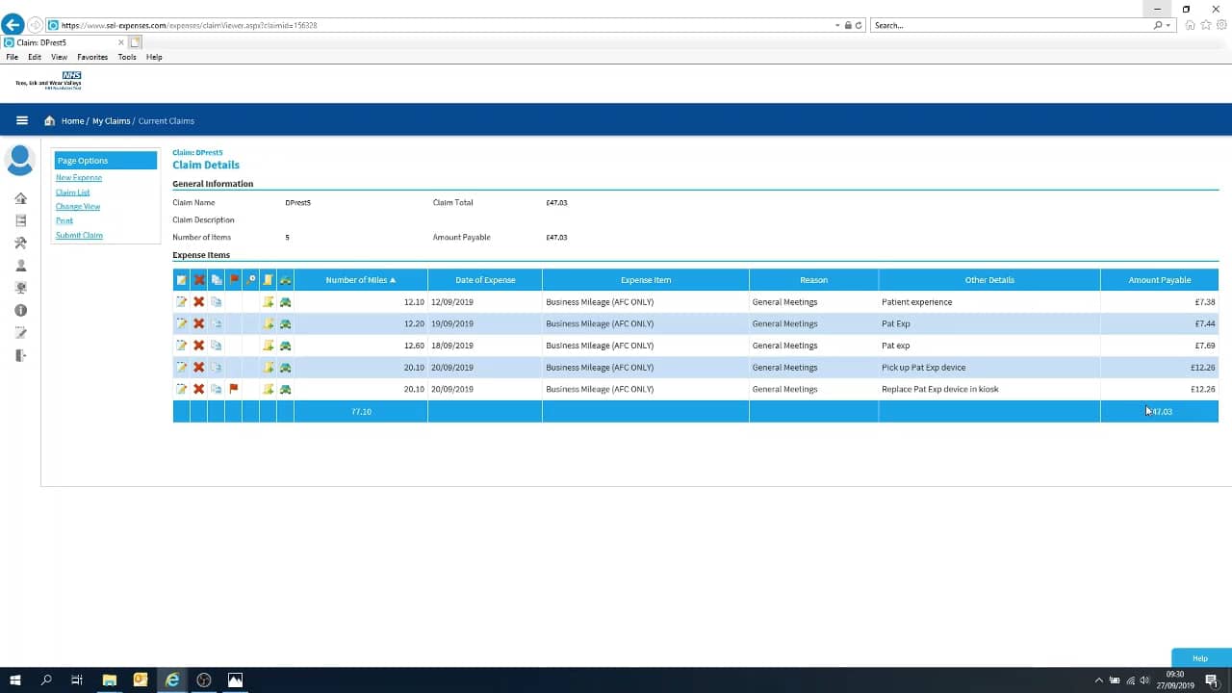Open the Tools menu
Viewport: 1232px width, 693px height.
click(x=127, y=57)
